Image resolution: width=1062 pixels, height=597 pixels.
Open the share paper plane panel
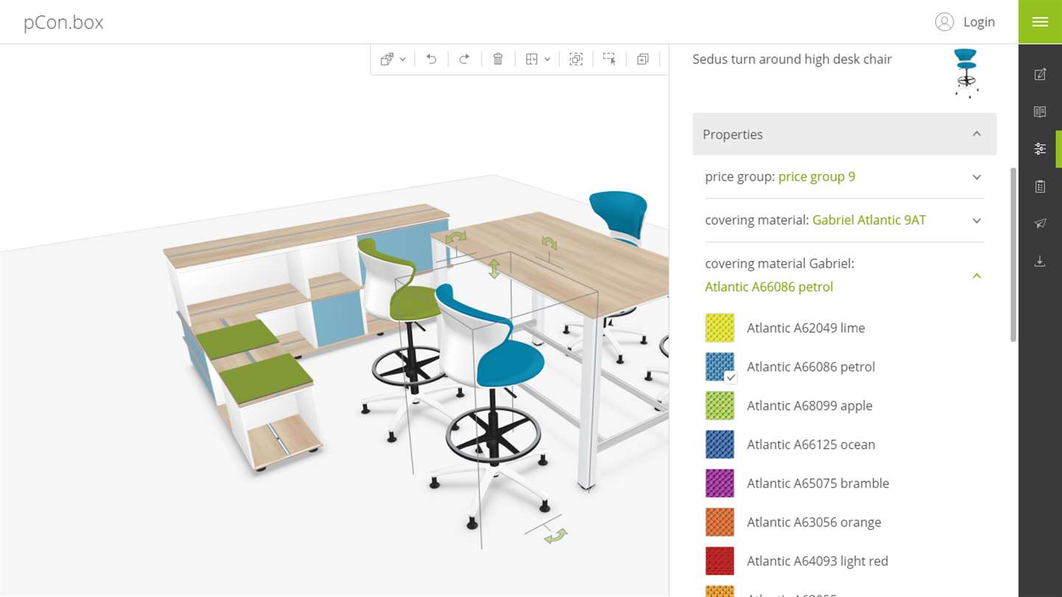pyautogui.click(x=1040, y=223)
